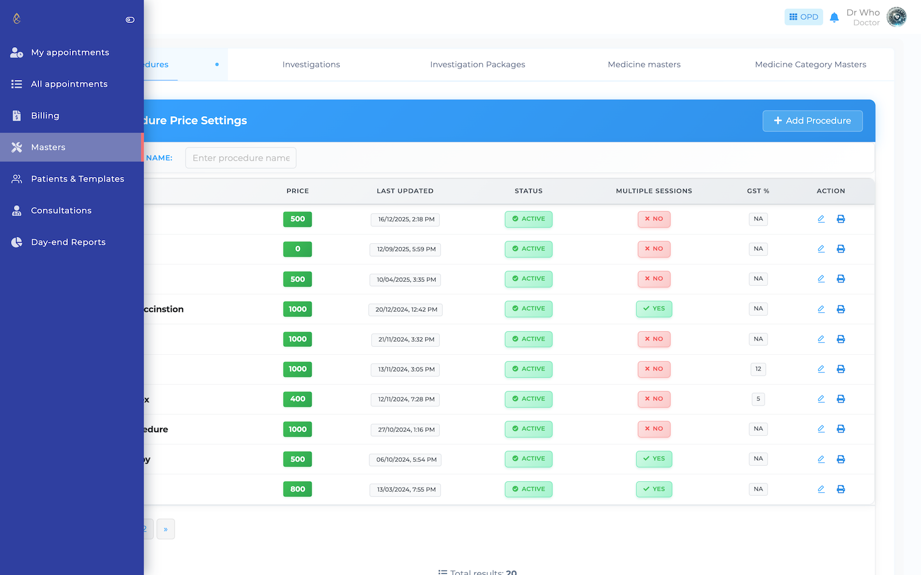Select the Masters wrench icon in sidebar
Screen dimensions: 921x575
[x=16, y=147]
